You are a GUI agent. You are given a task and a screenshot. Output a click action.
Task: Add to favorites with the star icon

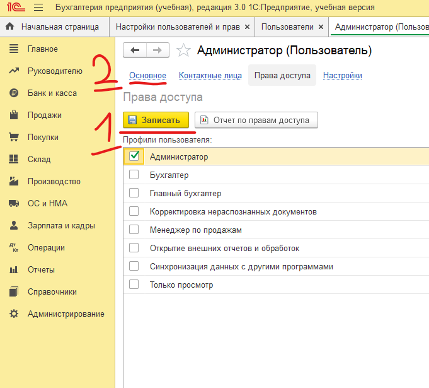[183, 50]
